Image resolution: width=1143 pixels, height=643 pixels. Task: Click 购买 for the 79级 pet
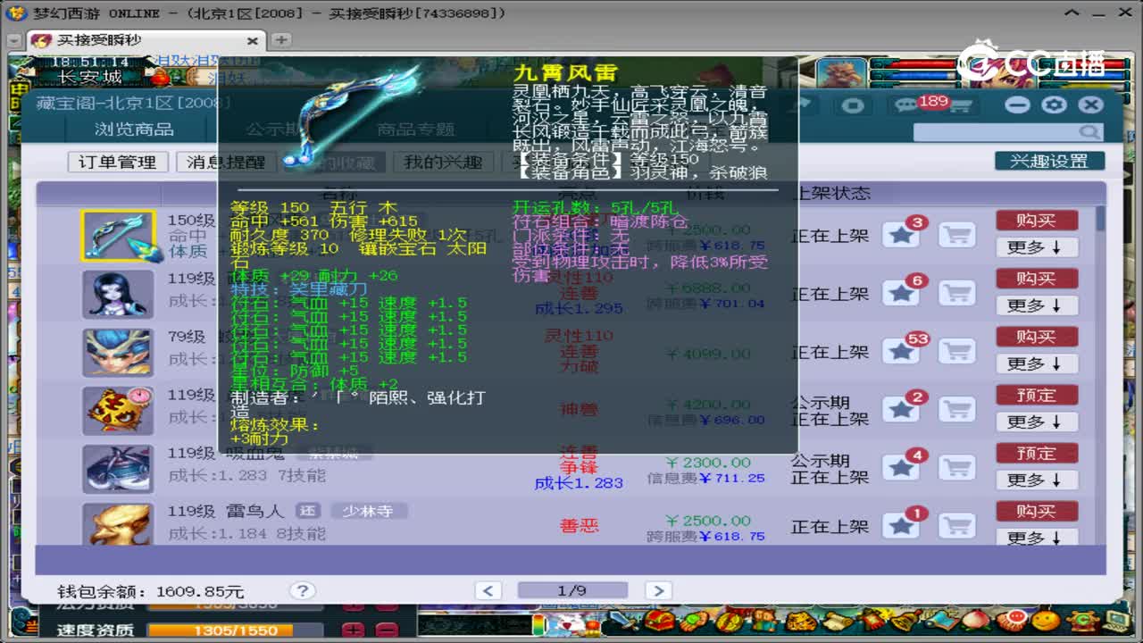[1036, 337]
